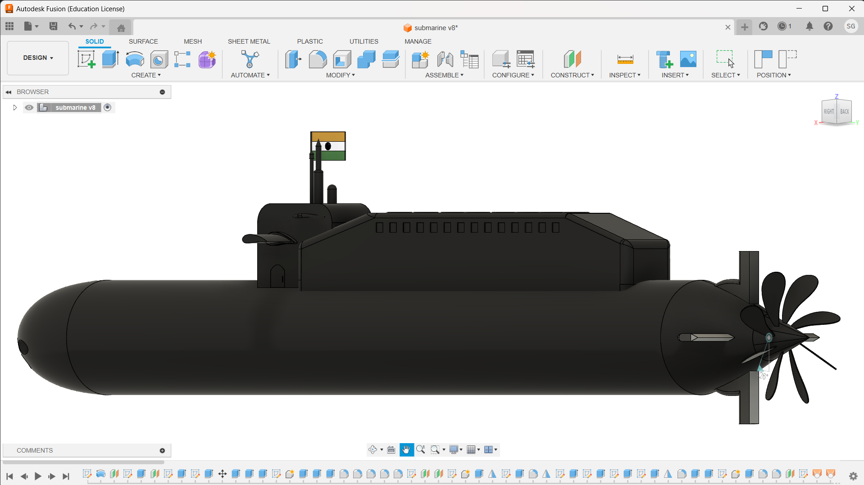
Task: Switch to the UTILITIES tab
Action: click(x=364, y=41)
